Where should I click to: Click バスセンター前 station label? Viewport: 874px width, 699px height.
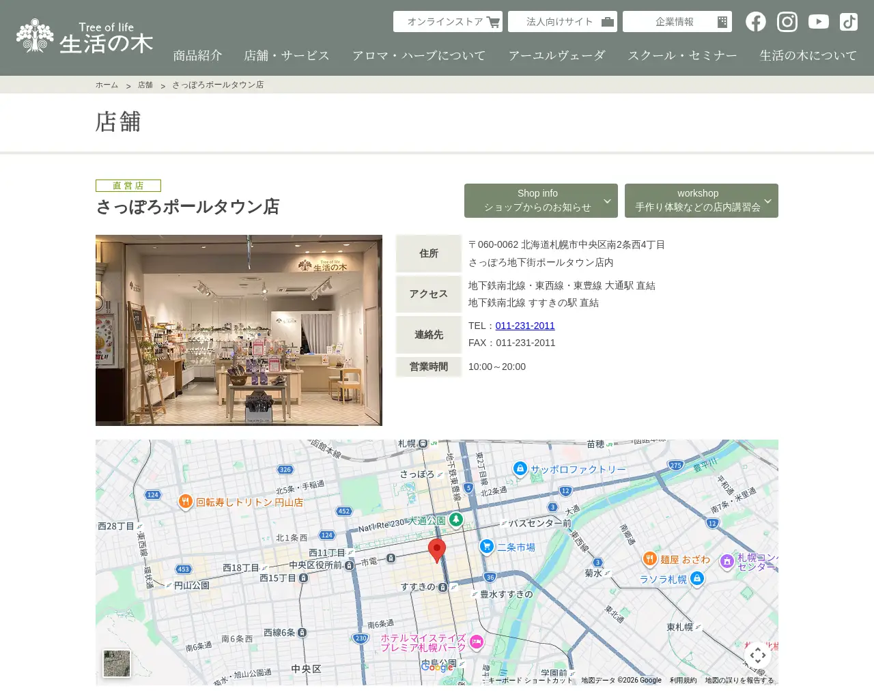539,524
